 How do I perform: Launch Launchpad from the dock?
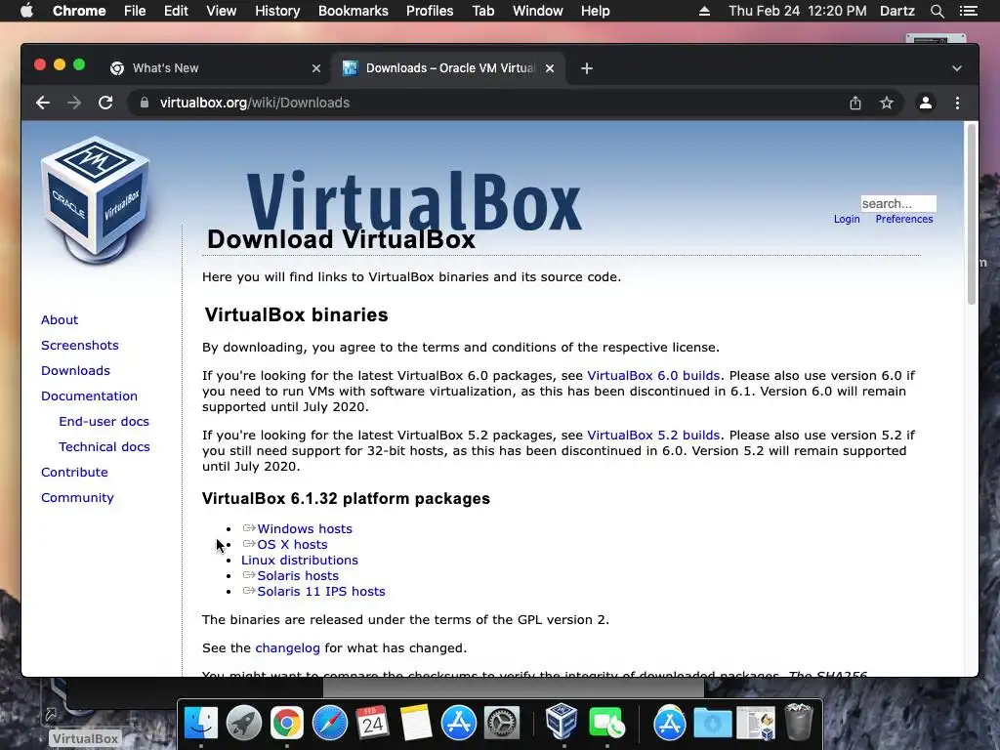243,723
